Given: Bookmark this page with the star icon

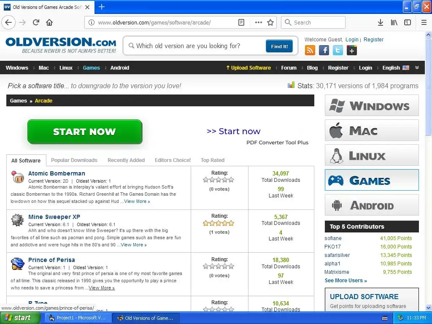Looking at the screenshot, I should click(270, 22).
